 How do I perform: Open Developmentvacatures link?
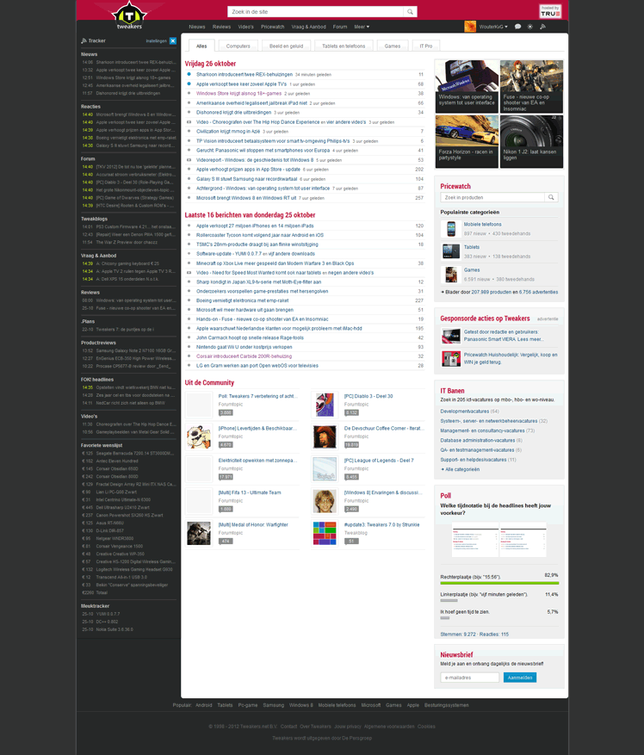tap(464, 412)
